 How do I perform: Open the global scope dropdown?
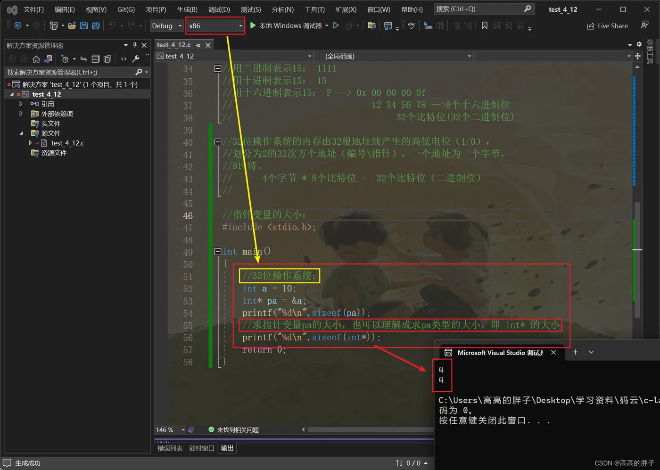click(x=398, y=56)
